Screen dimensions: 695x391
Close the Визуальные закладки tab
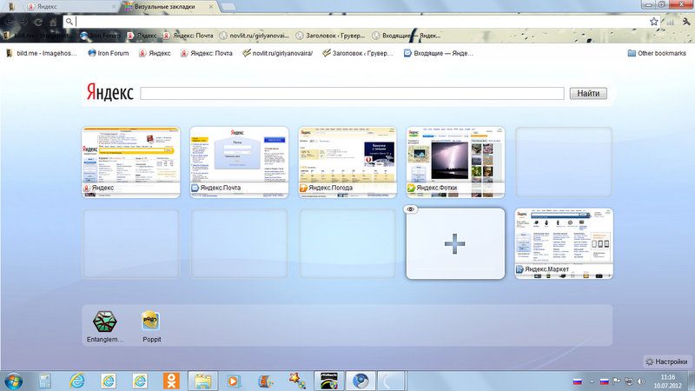pos(211,7)
